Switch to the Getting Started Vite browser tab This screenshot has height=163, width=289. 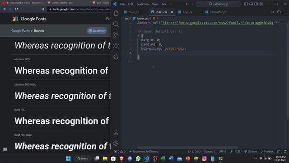point(62,3)
